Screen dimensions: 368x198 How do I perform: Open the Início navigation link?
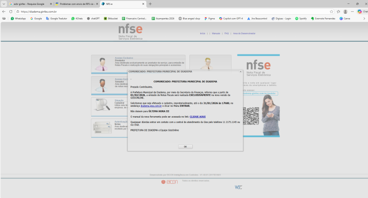tap(203, 33)
